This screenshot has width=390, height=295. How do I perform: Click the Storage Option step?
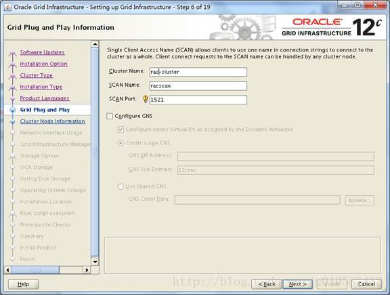[x=39, y=156]
